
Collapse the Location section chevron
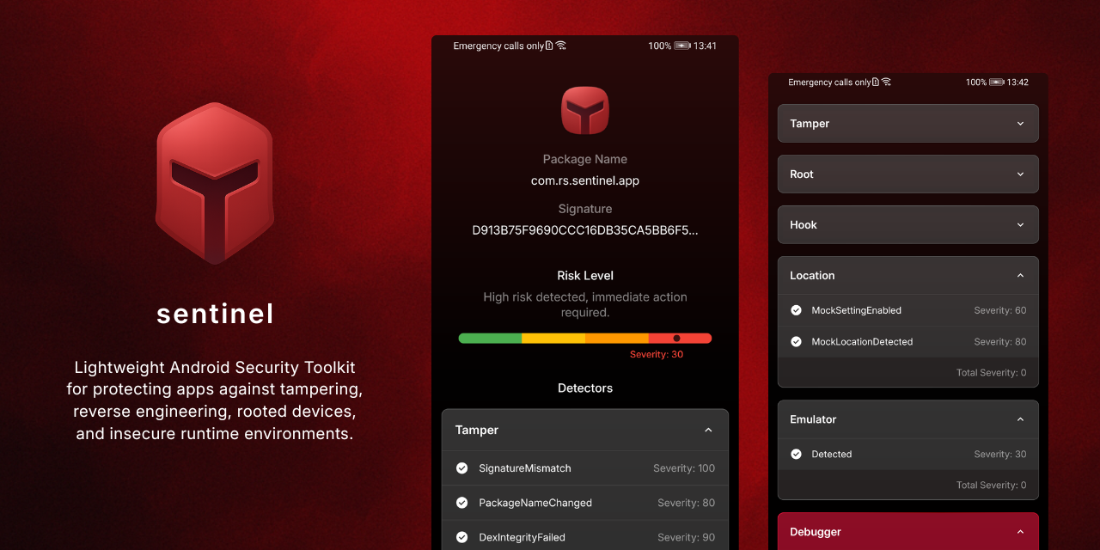click(1020, 276)
